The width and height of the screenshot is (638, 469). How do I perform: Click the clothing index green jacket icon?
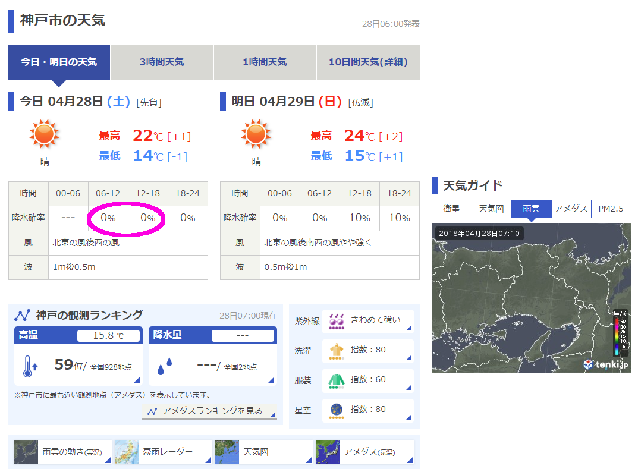click(337, 380)
